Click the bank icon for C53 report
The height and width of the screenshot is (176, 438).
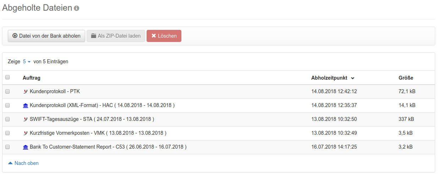pyautogui.click(x=26, y=147)
